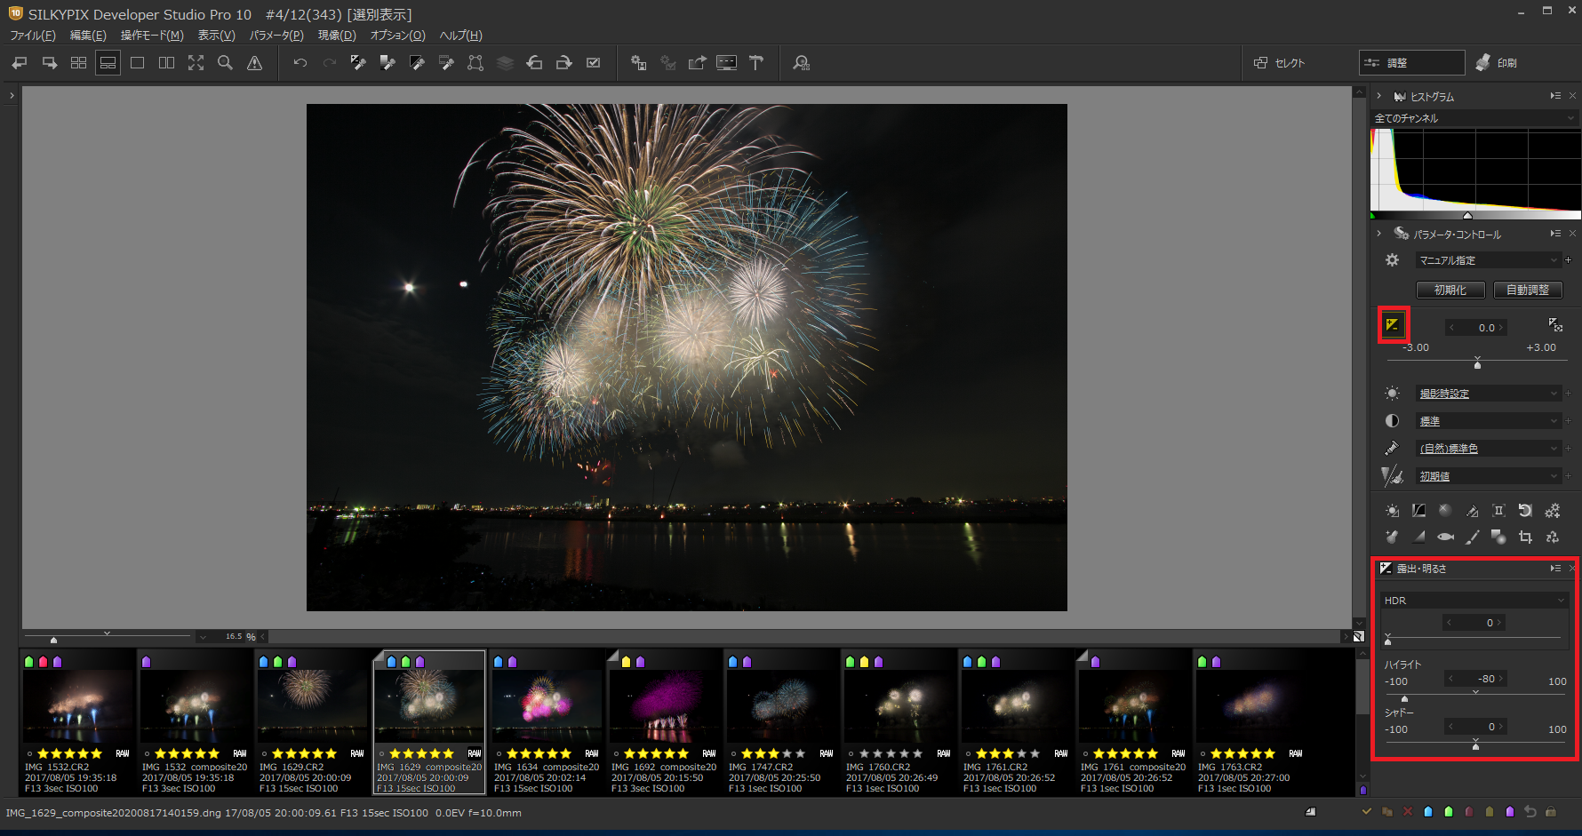The height and width of the screenshot is (836, 1582).
Task: Go to next image with right arrow icon
Action: (50, 63)
